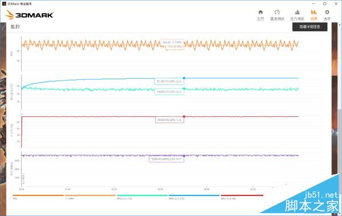
Task: Go to the 3DMark home page icon
Action: tap(260, 12)
